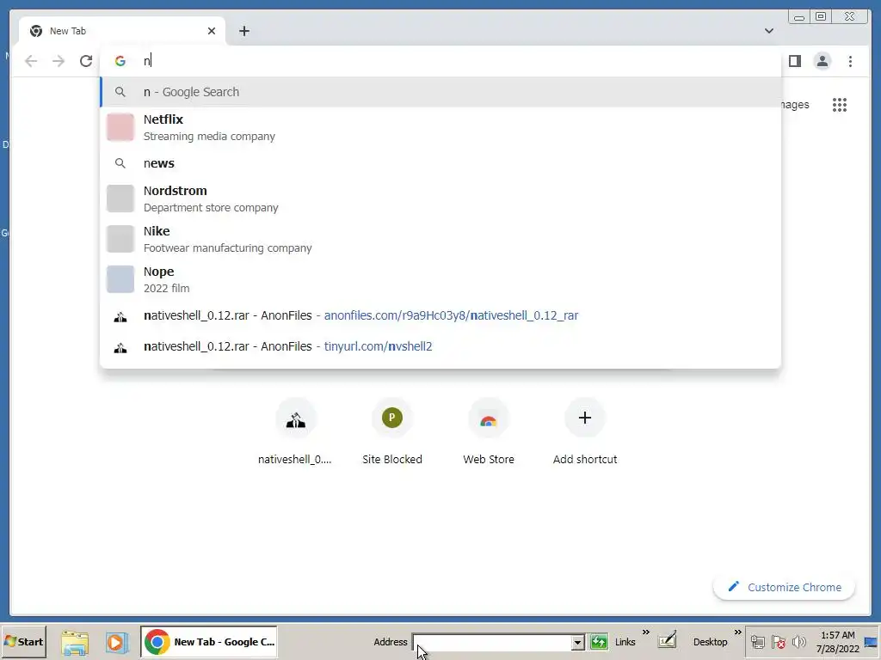The height and width of the screenshot is (660, 881).
Task: Open anonfiles.com nativeshell_0.12.rar suggestion
Action: click(x=440, y=316)
